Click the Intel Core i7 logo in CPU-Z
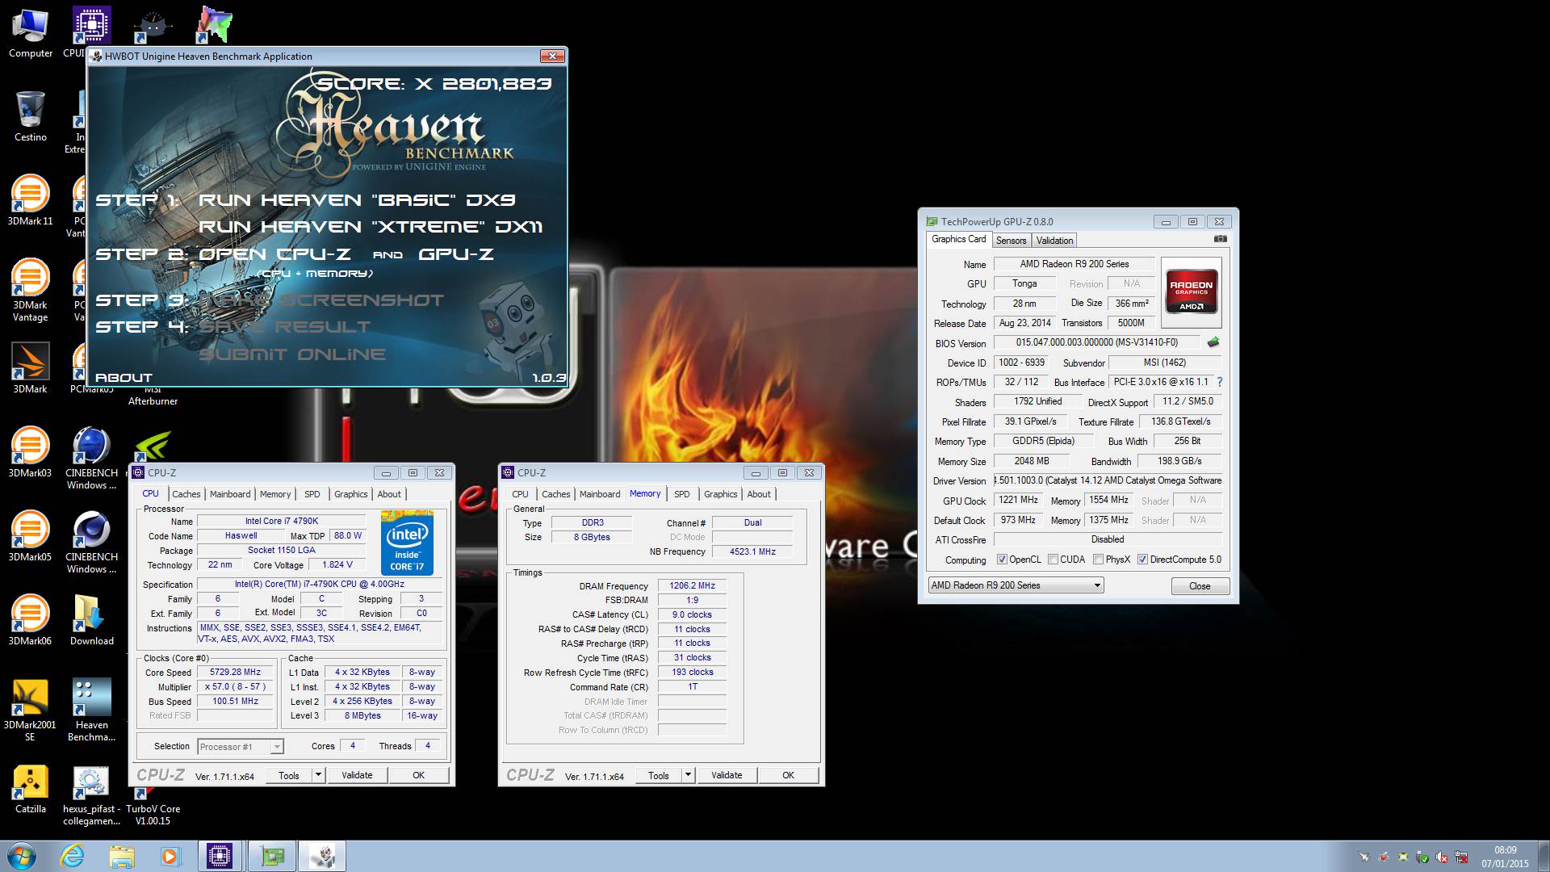 (407, 543)
